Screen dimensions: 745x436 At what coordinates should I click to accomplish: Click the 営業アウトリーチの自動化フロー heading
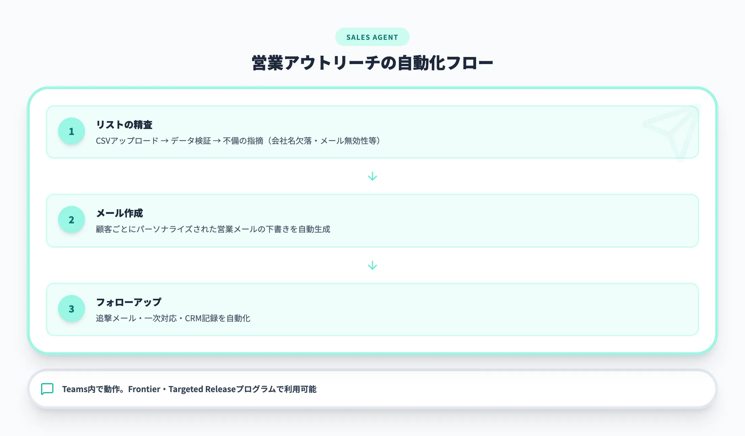coord(372,63)
